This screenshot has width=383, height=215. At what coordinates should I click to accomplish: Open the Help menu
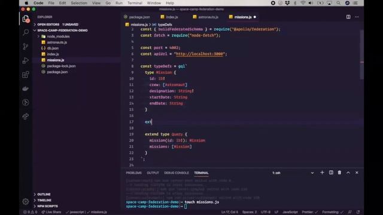point(170,3)
